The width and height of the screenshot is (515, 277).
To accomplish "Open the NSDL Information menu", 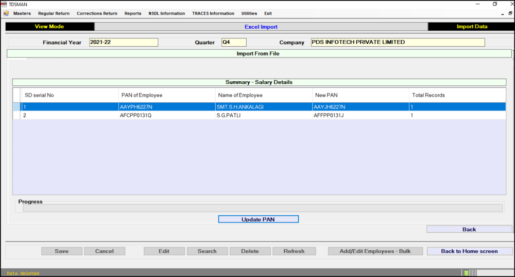I will click(166, 13).
